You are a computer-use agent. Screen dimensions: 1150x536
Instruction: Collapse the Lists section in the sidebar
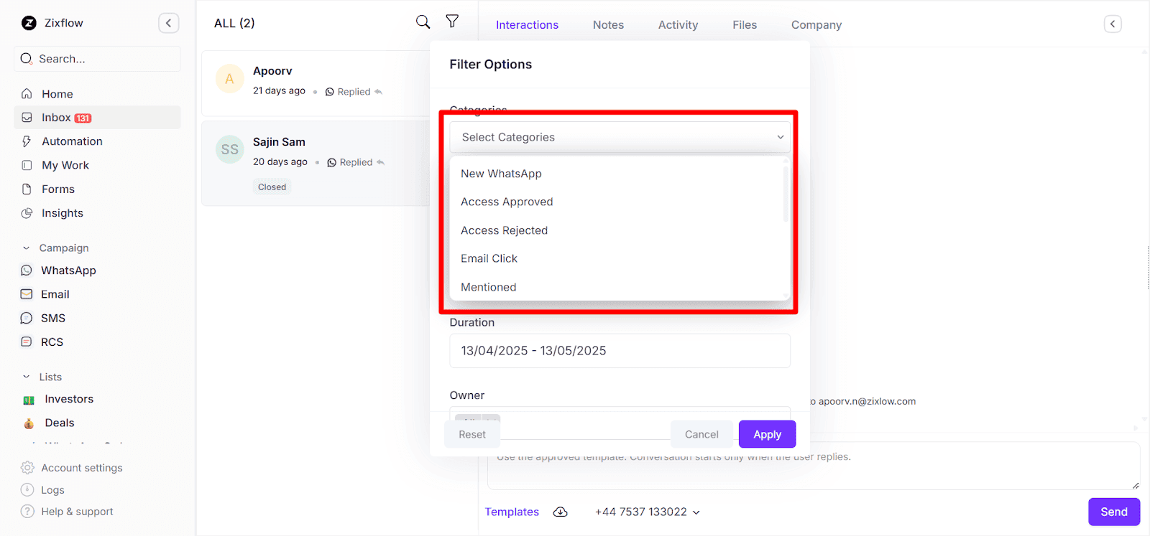tap(27, 377)
